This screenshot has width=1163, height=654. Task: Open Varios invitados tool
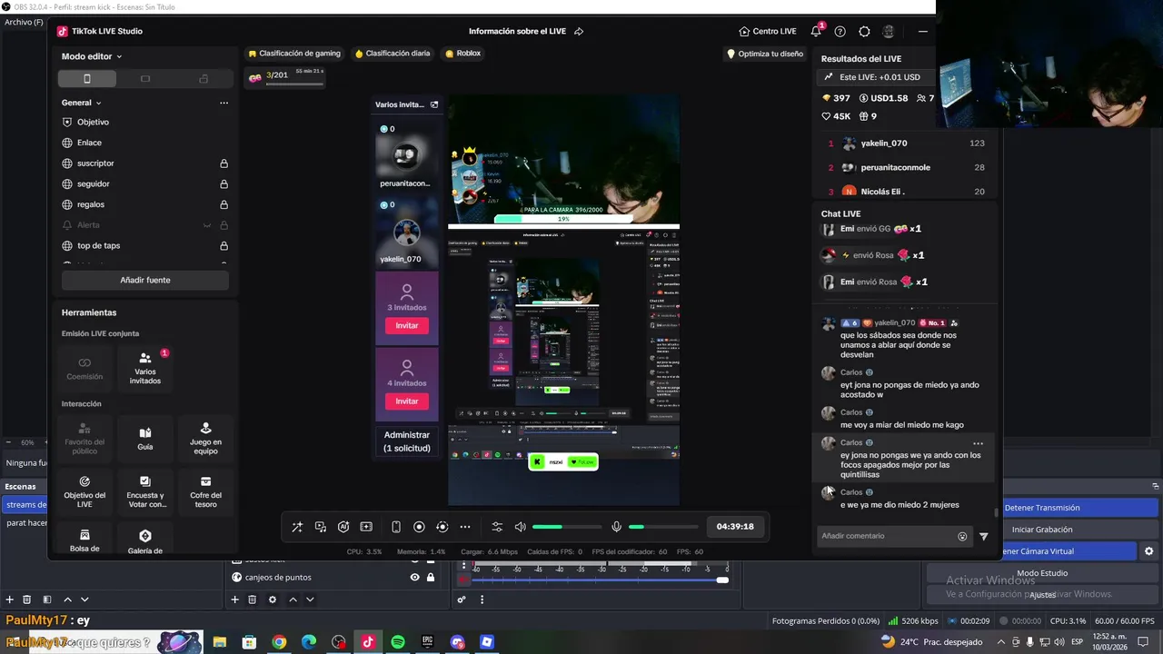click(145, 368)
